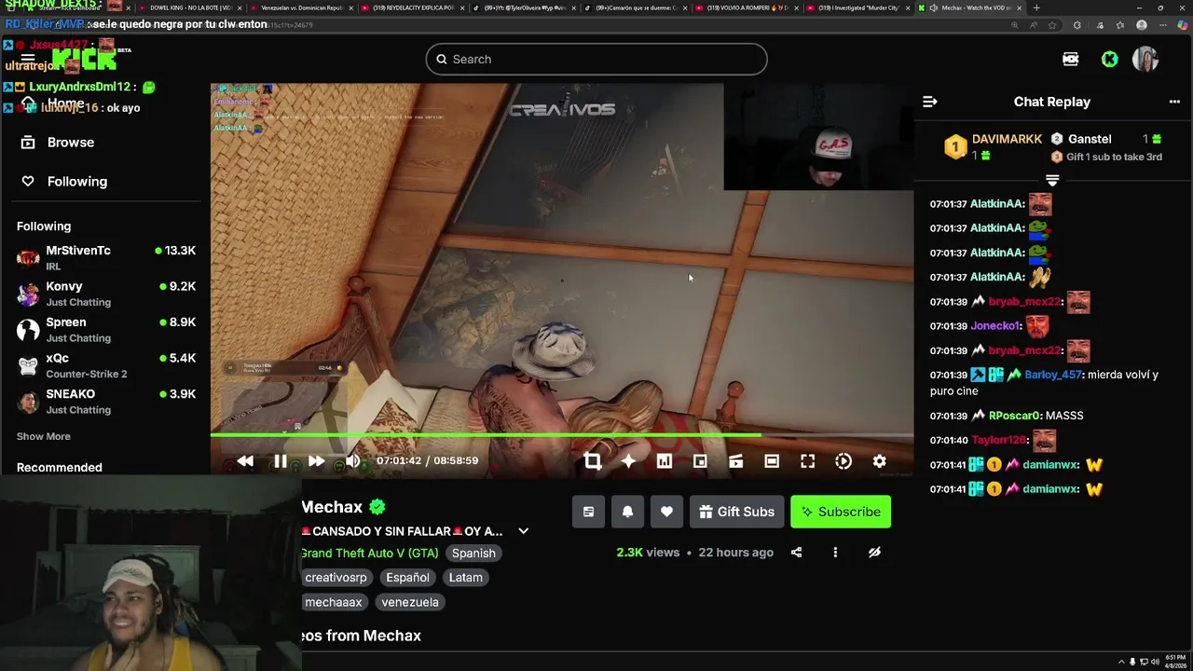This screenshot has height=671, width=1193.
Task: Open a new browser tab with plus
Action: [1036, 7]
